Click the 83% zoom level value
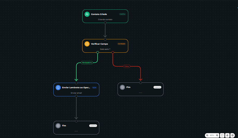The width and height of the screenshot is (238, 138). tap(212, 135)
